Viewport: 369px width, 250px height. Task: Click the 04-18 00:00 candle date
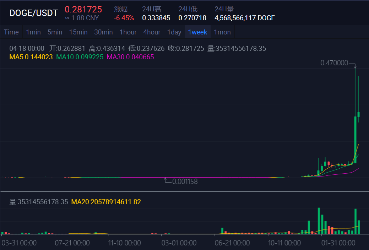[x=27, y=49]
